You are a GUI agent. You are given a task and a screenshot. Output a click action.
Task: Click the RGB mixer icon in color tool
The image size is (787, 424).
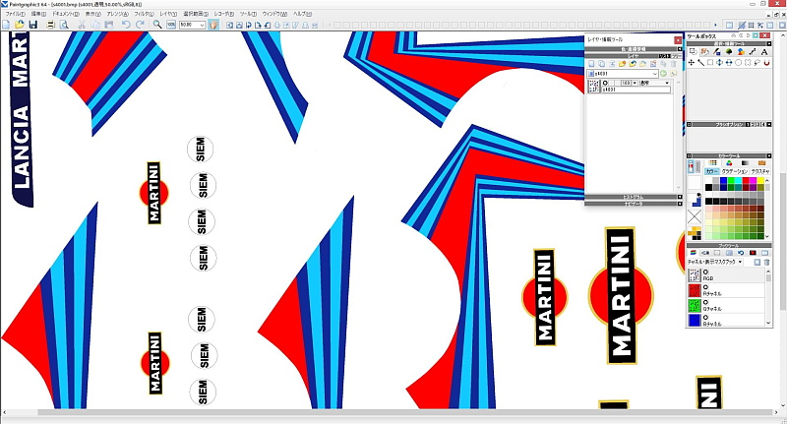(x=729, y=163)
